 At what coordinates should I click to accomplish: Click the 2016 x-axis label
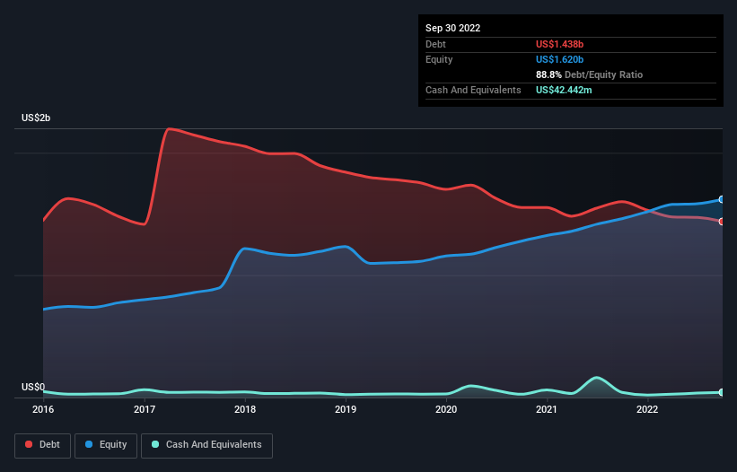[43, 409]
